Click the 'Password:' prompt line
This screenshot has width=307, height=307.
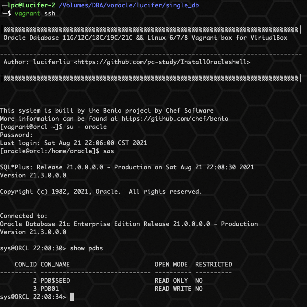(x=16, y=135)
